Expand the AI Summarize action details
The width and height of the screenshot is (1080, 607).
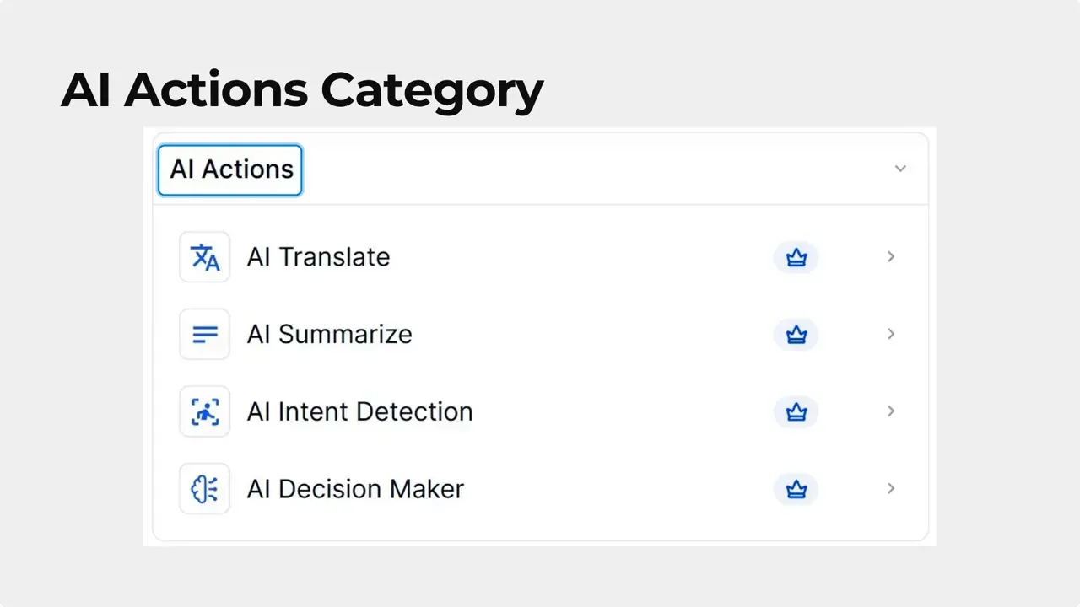pyautogui.click(x=891, y=334)
